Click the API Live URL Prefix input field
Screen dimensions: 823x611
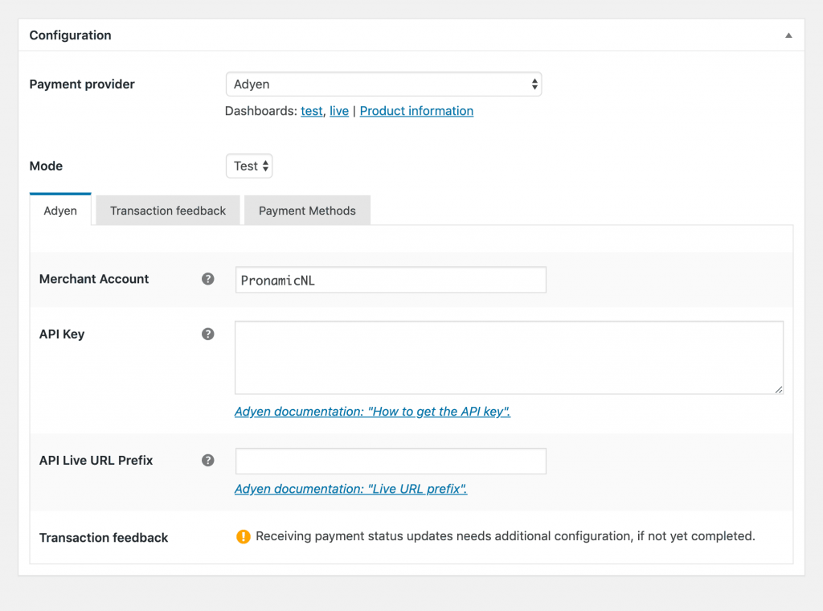click(x=391, y=461)
